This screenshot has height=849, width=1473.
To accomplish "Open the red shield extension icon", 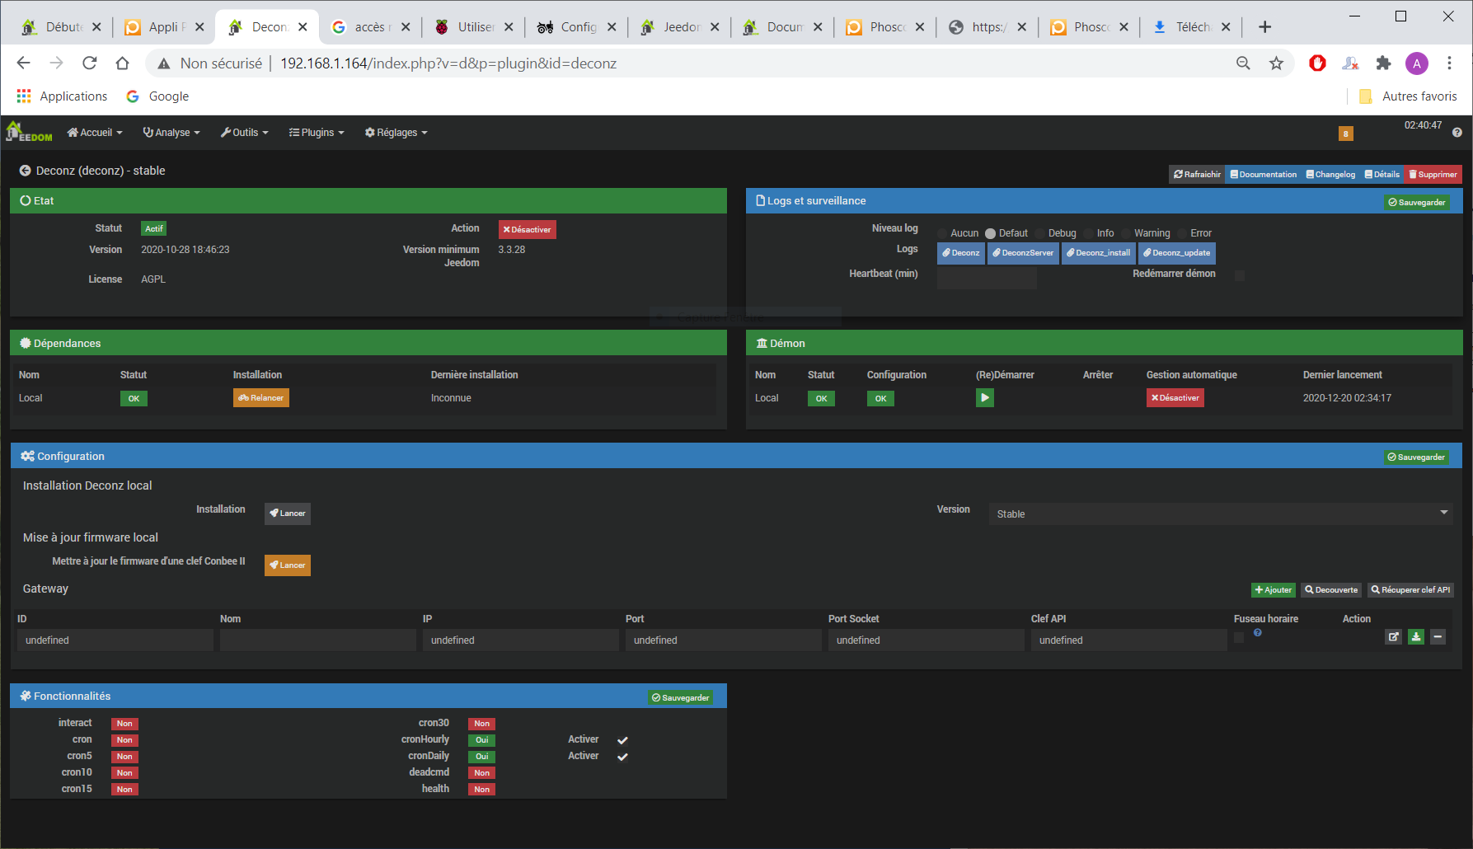I will 1317,63.
